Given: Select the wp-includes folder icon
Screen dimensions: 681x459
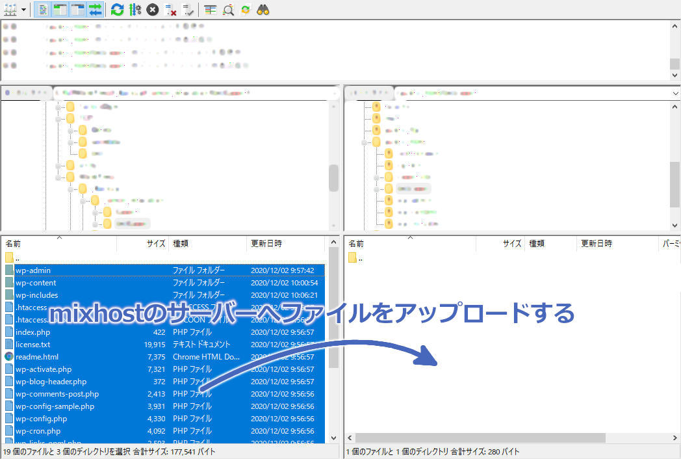Looking at the screenshot, I should (x=9, y=295).
